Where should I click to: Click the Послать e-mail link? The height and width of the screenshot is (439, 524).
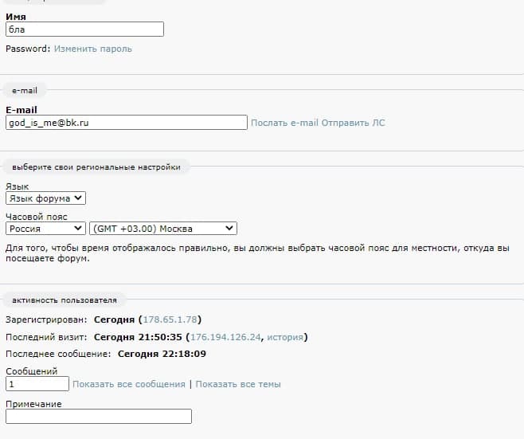pyautogui.click(x=284, y=123)
